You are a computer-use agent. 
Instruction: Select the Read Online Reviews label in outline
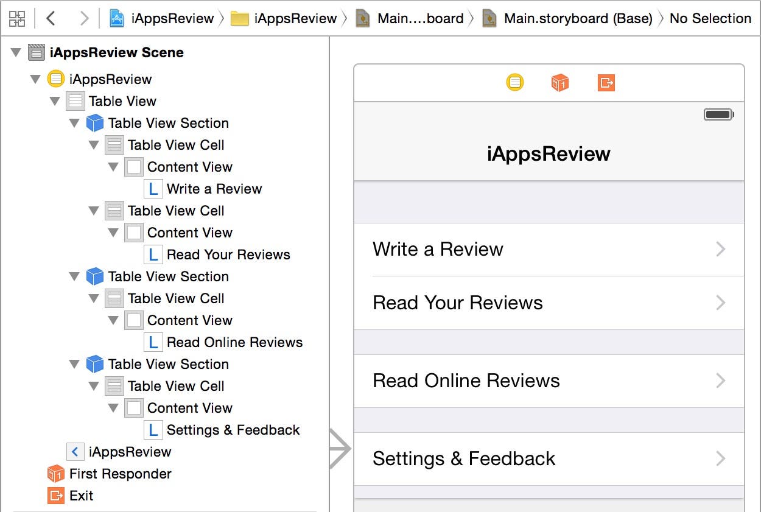tap(234, 342)
